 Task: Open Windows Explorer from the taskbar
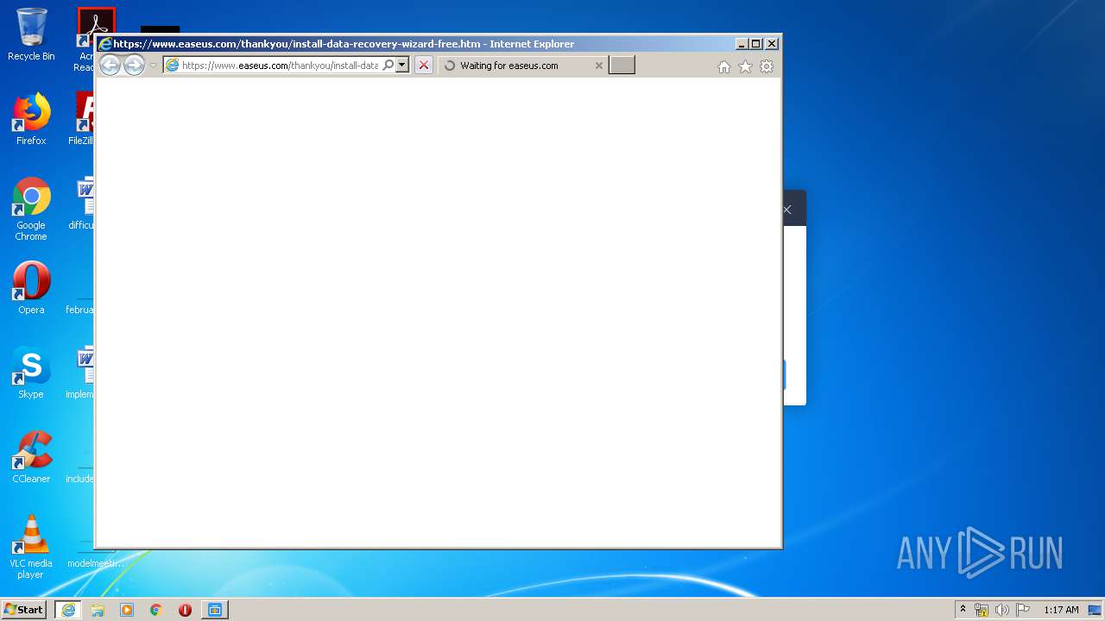tap(98, 610)
